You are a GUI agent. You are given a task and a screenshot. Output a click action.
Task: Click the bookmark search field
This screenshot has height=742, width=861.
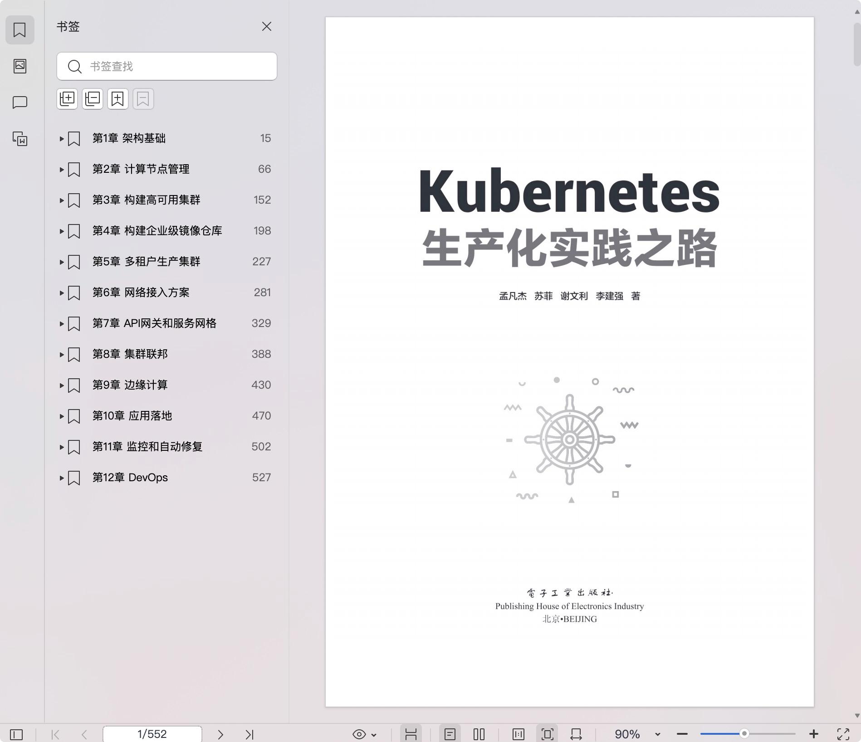tap(167, 66)
